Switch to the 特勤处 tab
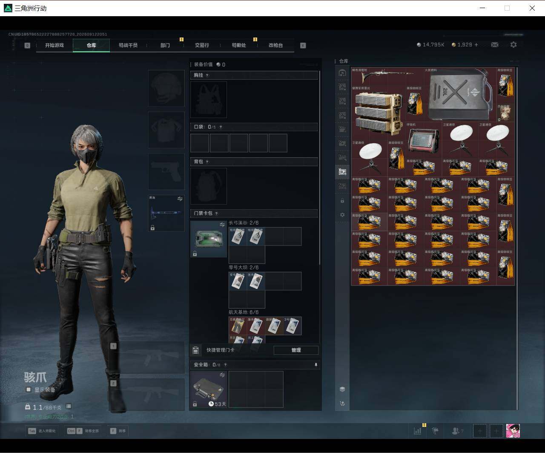Image resolution: width=545 pixels, height=453 pixels. coord(239,45)
